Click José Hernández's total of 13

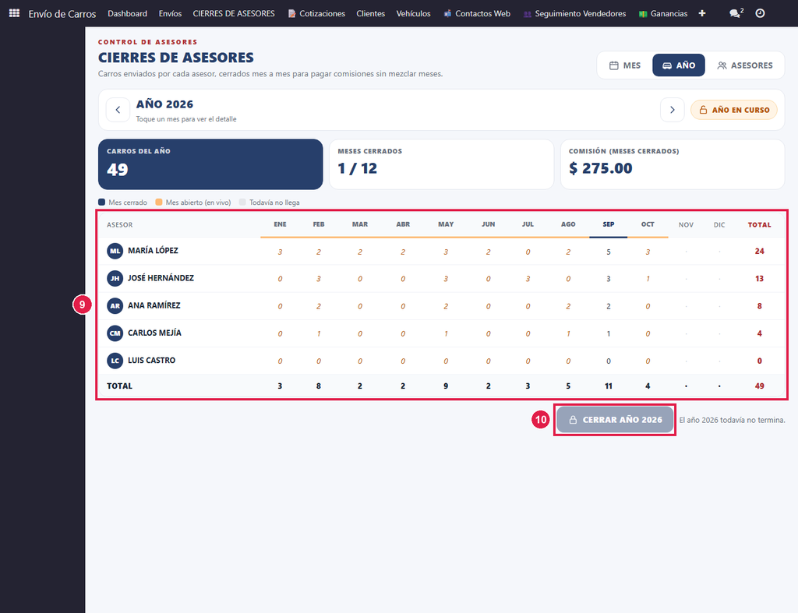(759, 279)
